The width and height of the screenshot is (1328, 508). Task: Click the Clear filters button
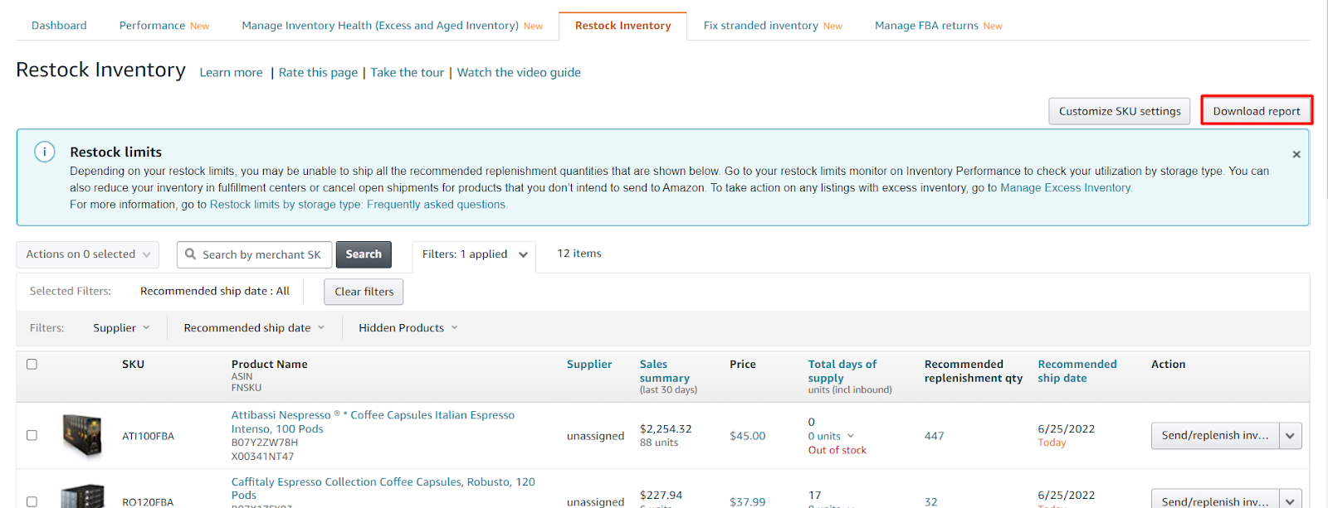pyautogui.click(x=364, y=292)
